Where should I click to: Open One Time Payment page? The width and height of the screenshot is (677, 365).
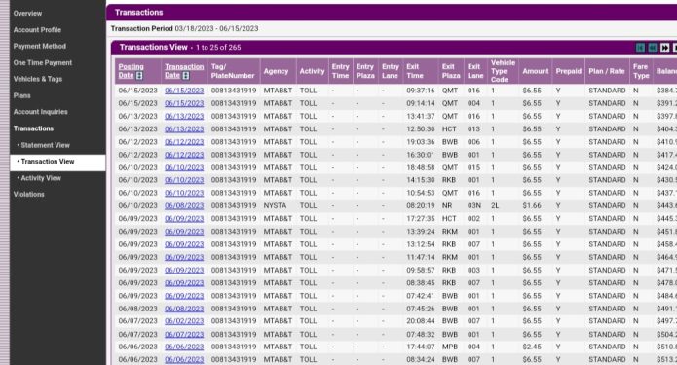point(43,63)
